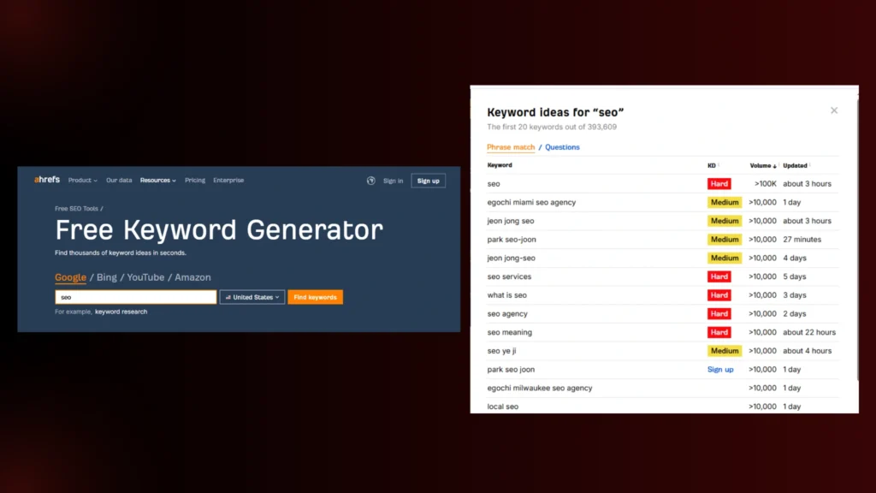Viewport: 876px width, 493px height.
Task: Open the Our data page
Action: (119, 181)
